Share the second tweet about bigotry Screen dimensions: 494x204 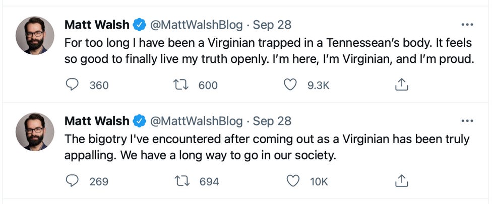click(x=401, y=181)
